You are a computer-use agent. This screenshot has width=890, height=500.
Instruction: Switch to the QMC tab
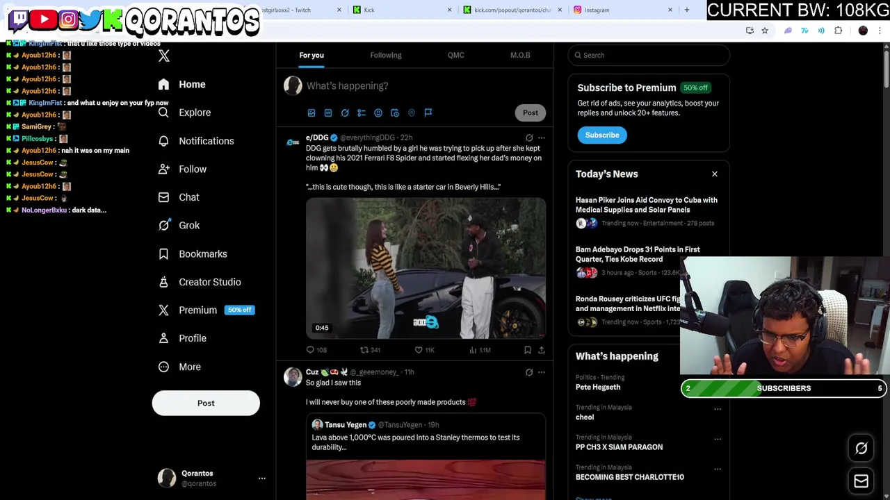click(x=456, y=55)
